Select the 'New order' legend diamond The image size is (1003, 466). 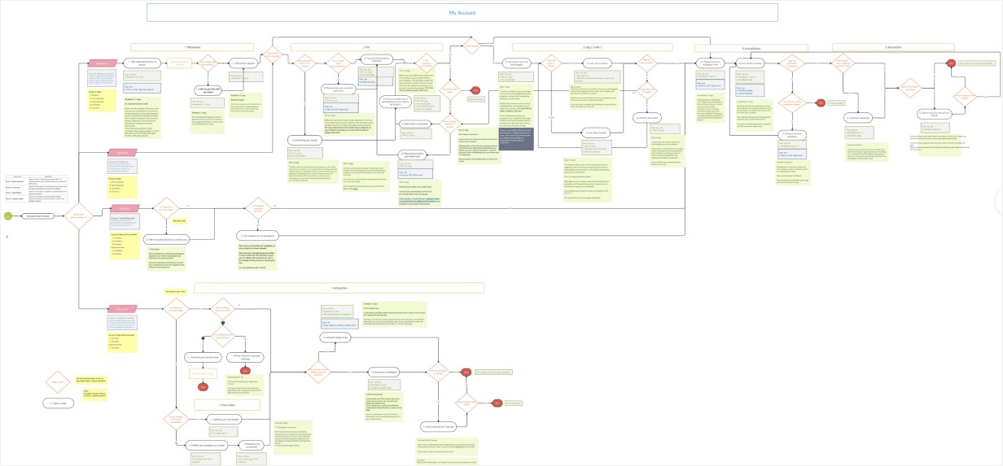[58, 381]
